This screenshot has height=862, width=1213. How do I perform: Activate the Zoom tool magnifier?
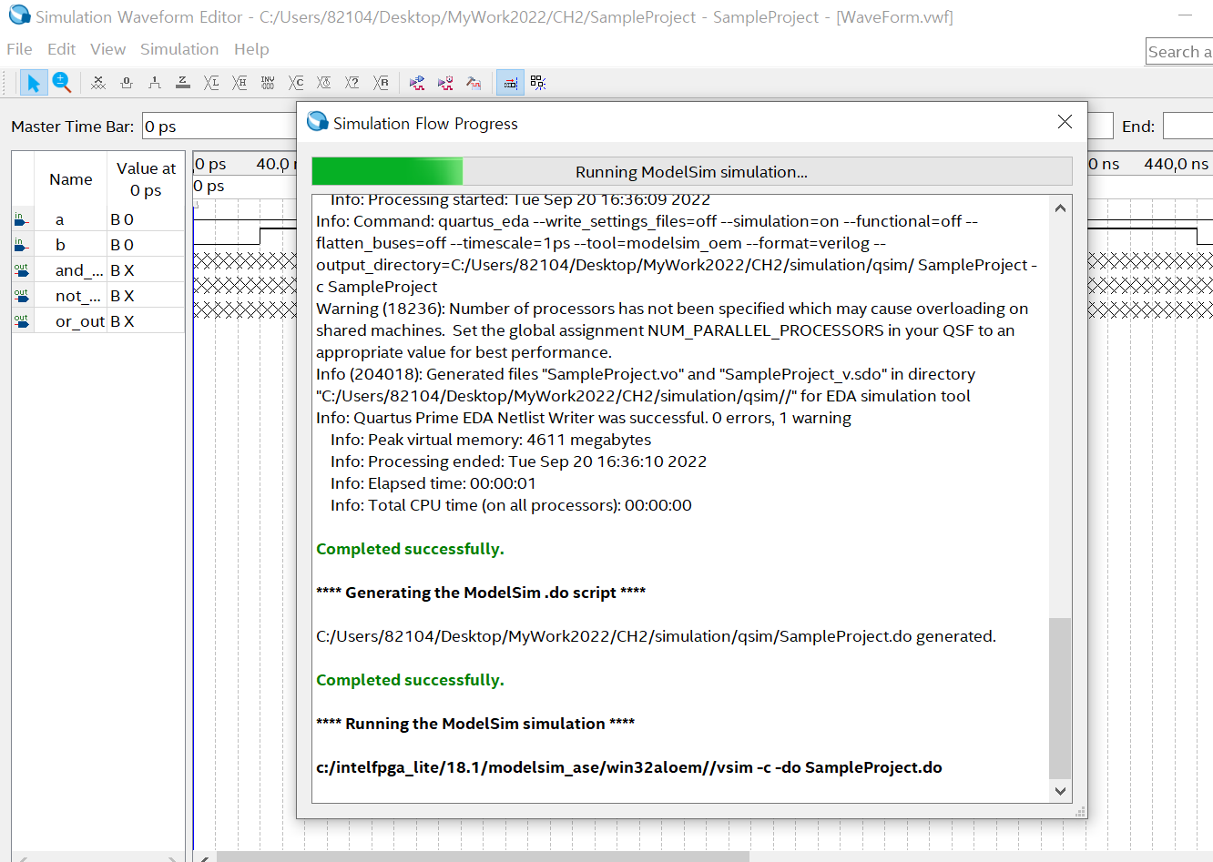(62, 83)
